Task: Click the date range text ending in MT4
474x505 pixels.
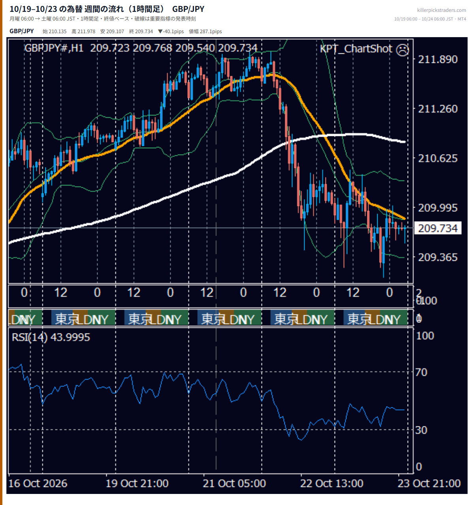Action: click(x=430, y=19)
